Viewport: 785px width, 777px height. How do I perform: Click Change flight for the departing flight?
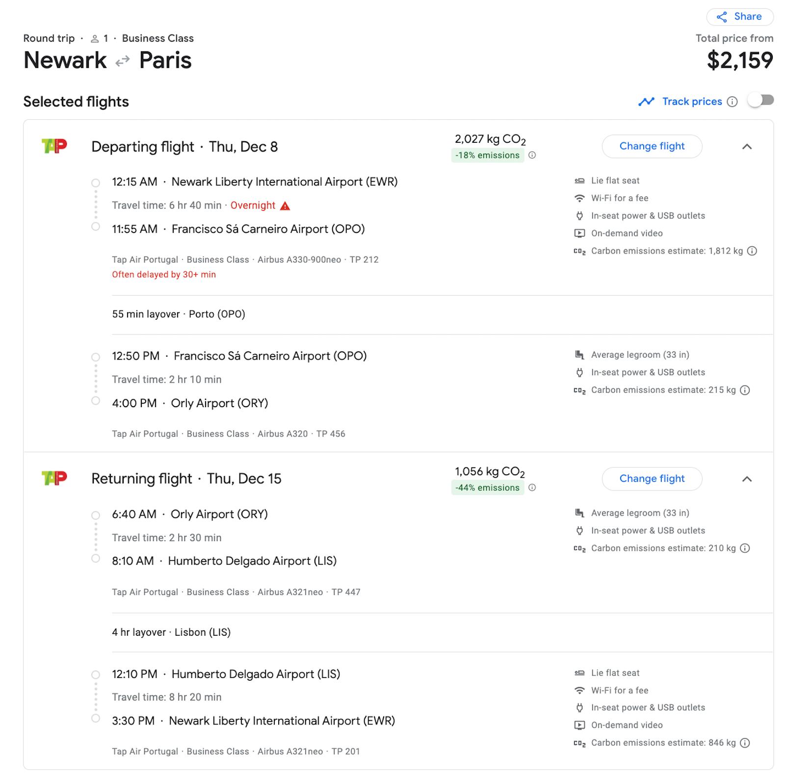point(652,146)
